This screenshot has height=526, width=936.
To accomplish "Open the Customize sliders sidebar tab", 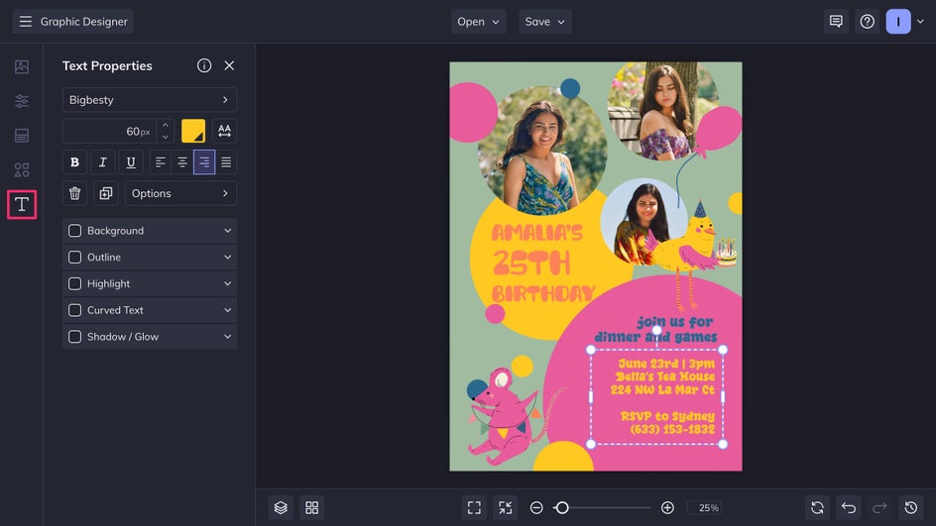I will 22,101.
